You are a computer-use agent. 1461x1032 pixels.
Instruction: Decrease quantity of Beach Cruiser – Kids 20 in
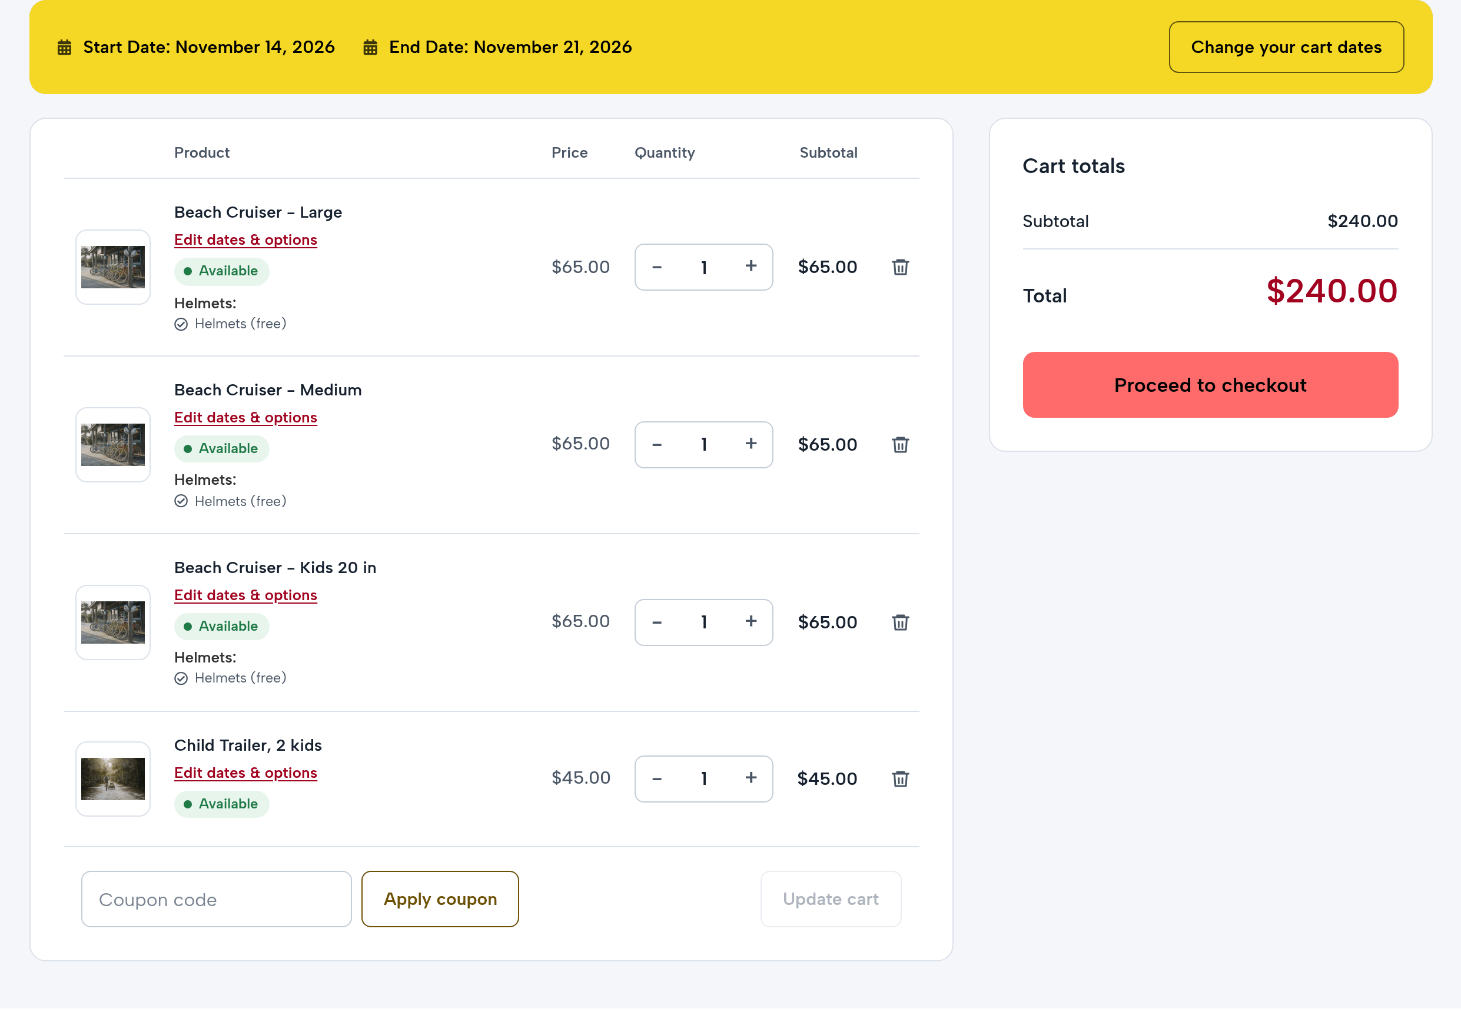tap(657, 622)
